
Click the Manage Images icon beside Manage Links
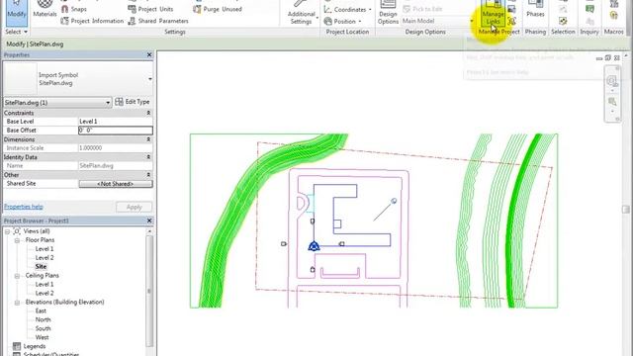pos(511,9)
